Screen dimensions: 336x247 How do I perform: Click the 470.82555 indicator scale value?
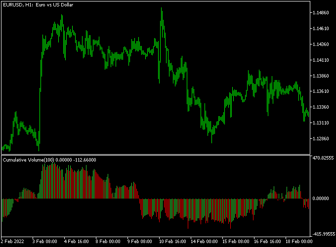click(x=322, y=158)
